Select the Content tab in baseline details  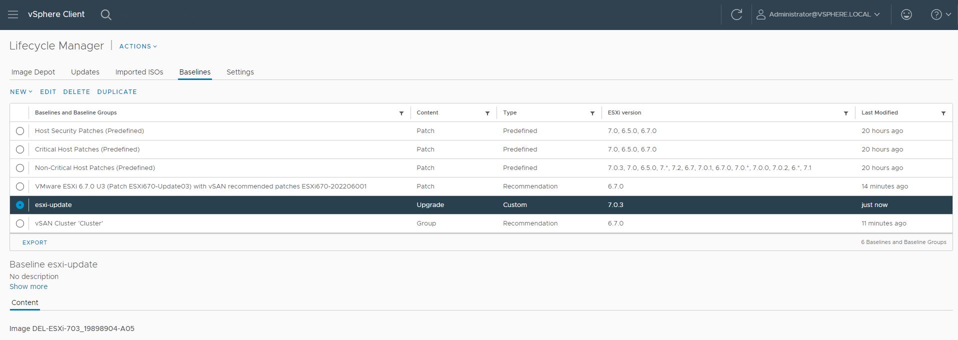25,302
